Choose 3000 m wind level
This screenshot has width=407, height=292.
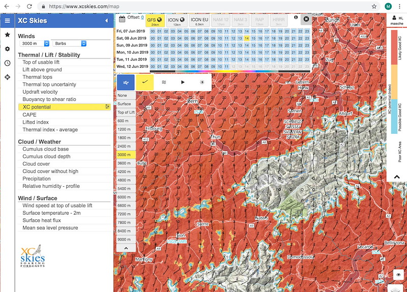tap(126, 155)
